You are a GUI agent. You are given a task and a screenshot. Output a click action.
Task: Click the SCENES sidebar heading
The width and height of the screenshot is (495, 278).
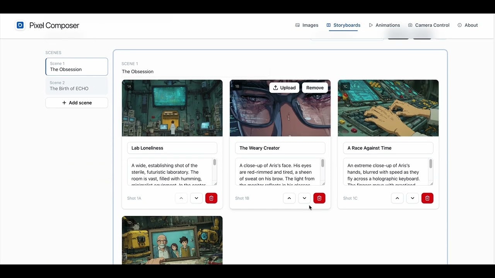[x=53, y=53]
